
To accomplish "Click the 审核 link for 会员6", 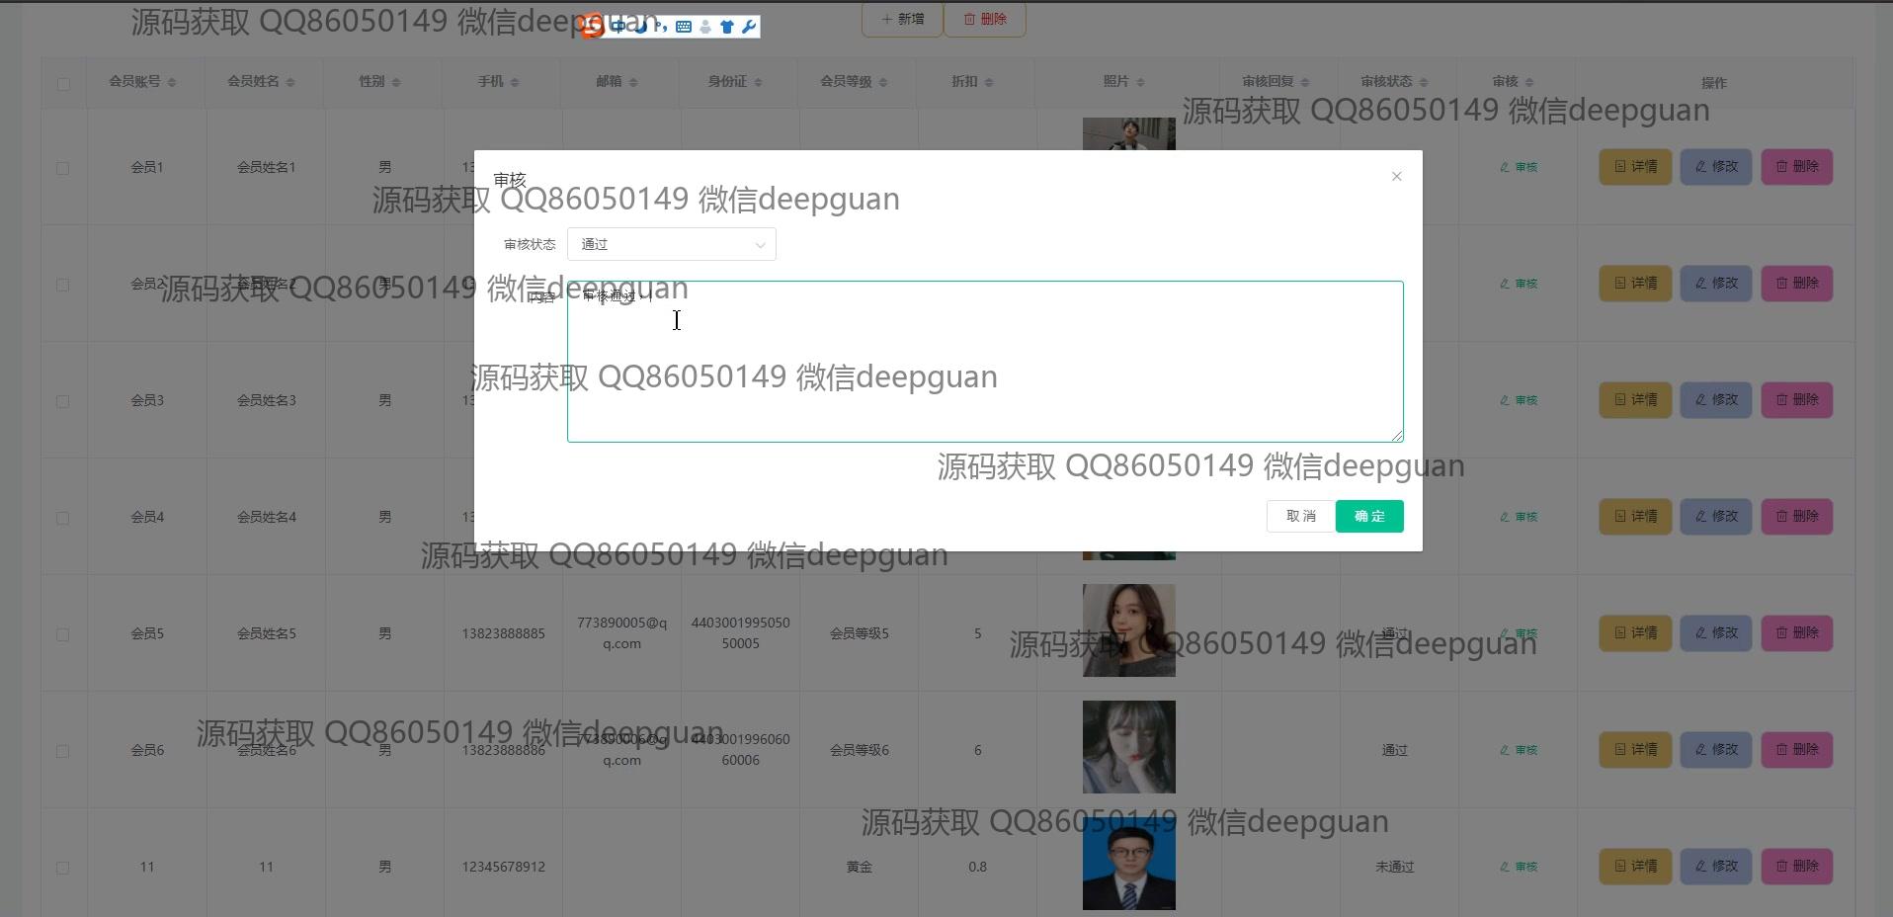I will tap(1519, 750).
